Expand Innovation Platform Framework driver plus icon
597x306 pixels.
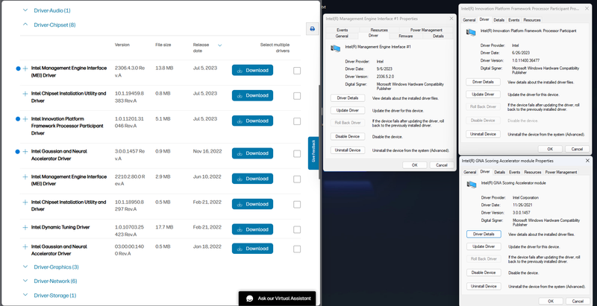point(25,119)
